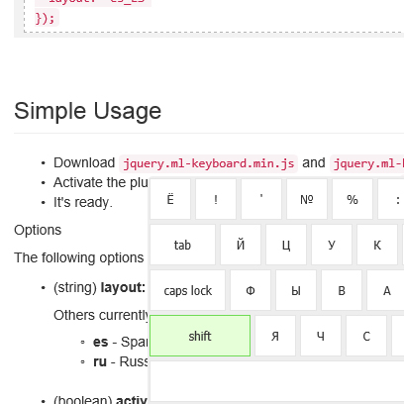The width and height of the screenshot is (404, 404).
Task: Tap the С key
Action: coord(366,336)
